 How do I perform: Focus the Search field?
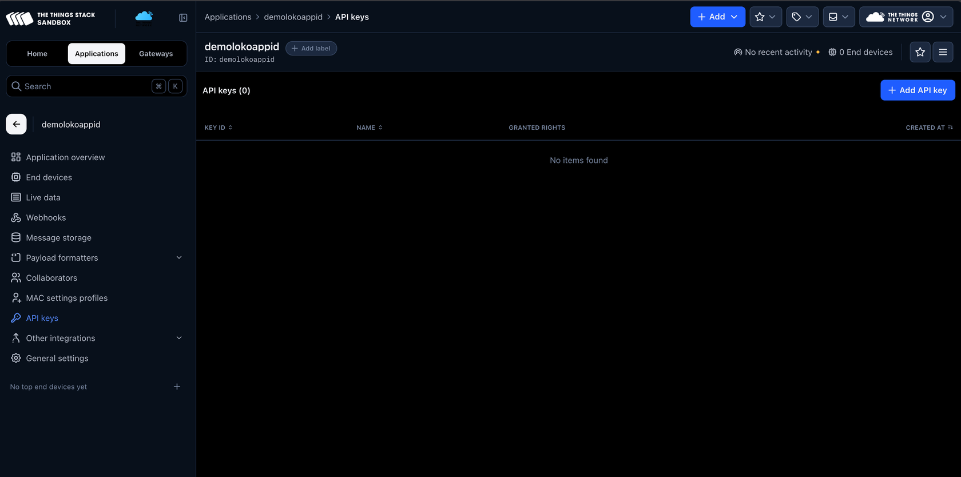tap(97, 86)
